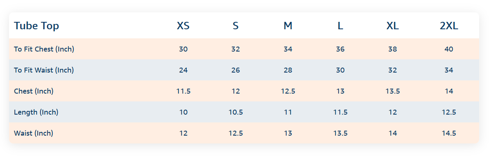
Task: Click the To Fit Chest value 30
Action: tap(183, 49)
